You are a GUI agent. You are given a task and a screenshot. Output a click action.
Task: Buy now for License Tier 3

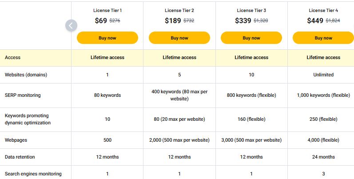point(251,38)
